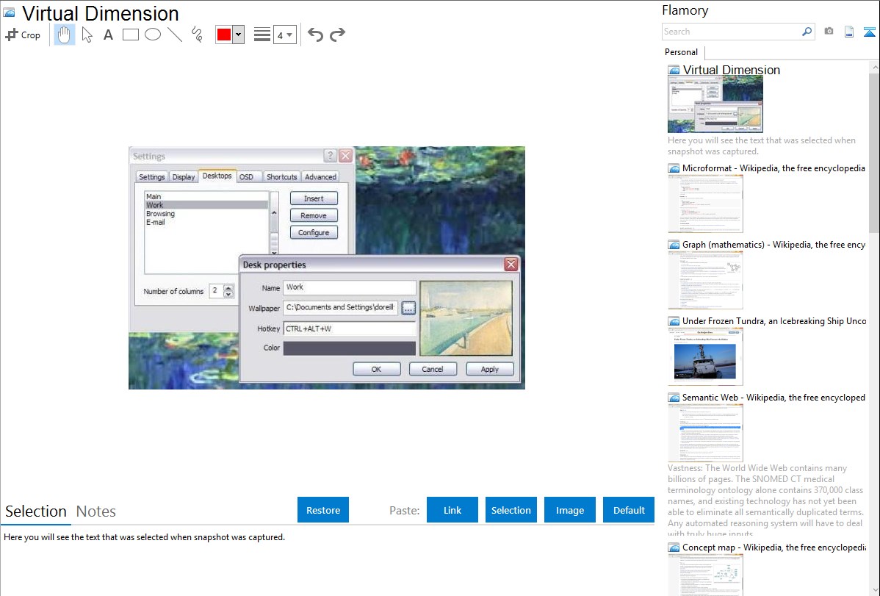Click the red color swatch
The image size is (880, 596).
pyautogui.click(x=224, y=35)
